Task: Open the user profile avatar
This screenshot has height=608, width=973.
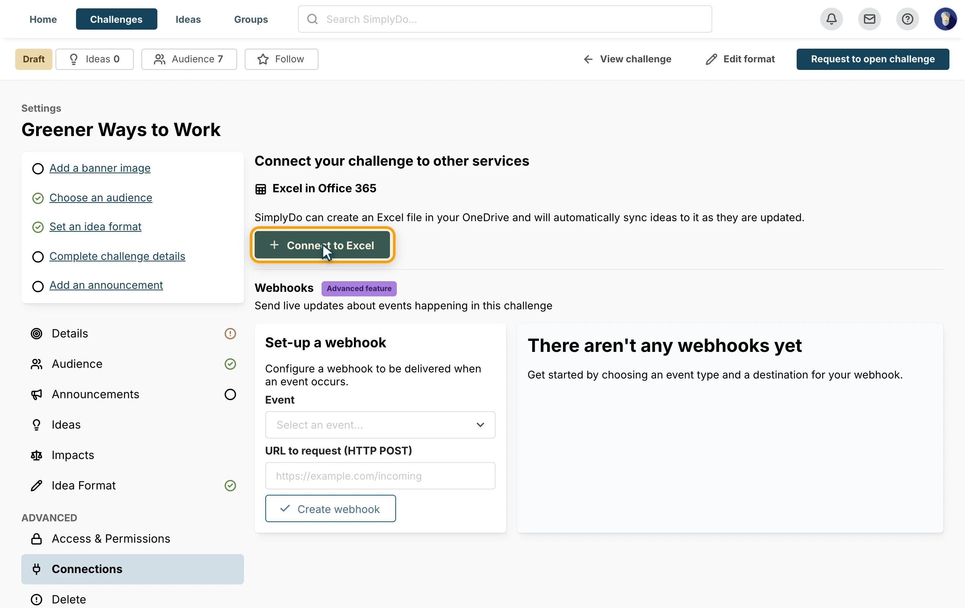Action: tap(945, 19)
